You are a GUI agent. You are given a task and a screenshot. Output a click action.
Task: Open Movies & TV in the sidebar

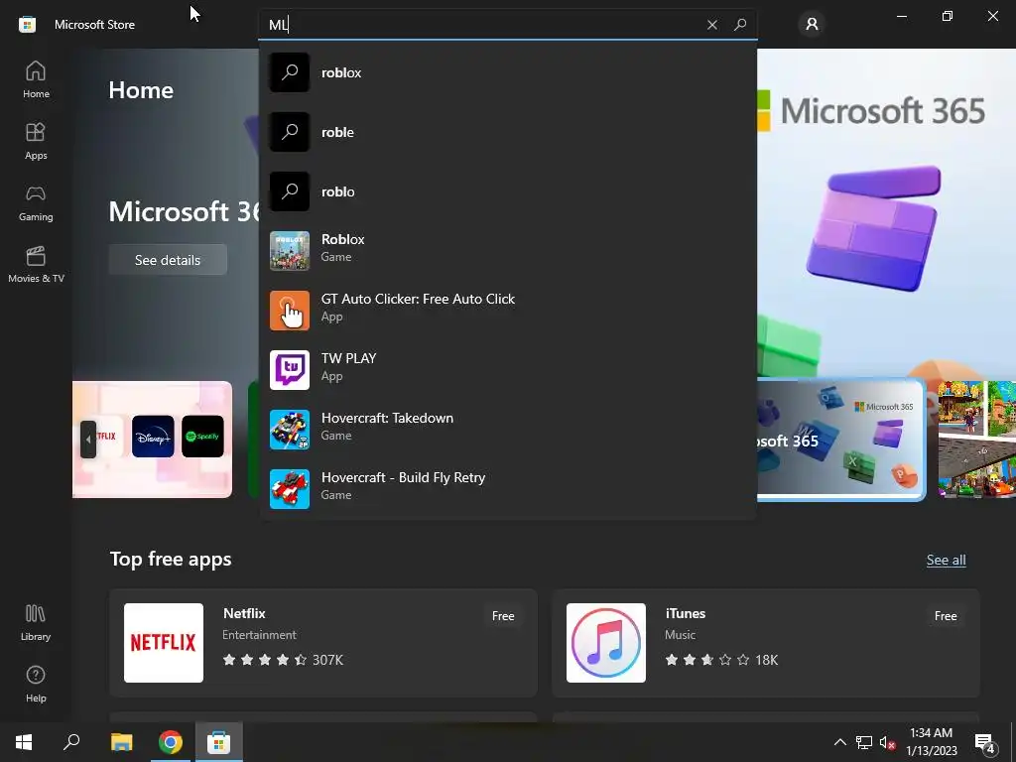(x=36, y=264)
